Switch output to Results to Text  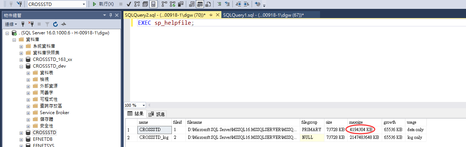(191, 4)
